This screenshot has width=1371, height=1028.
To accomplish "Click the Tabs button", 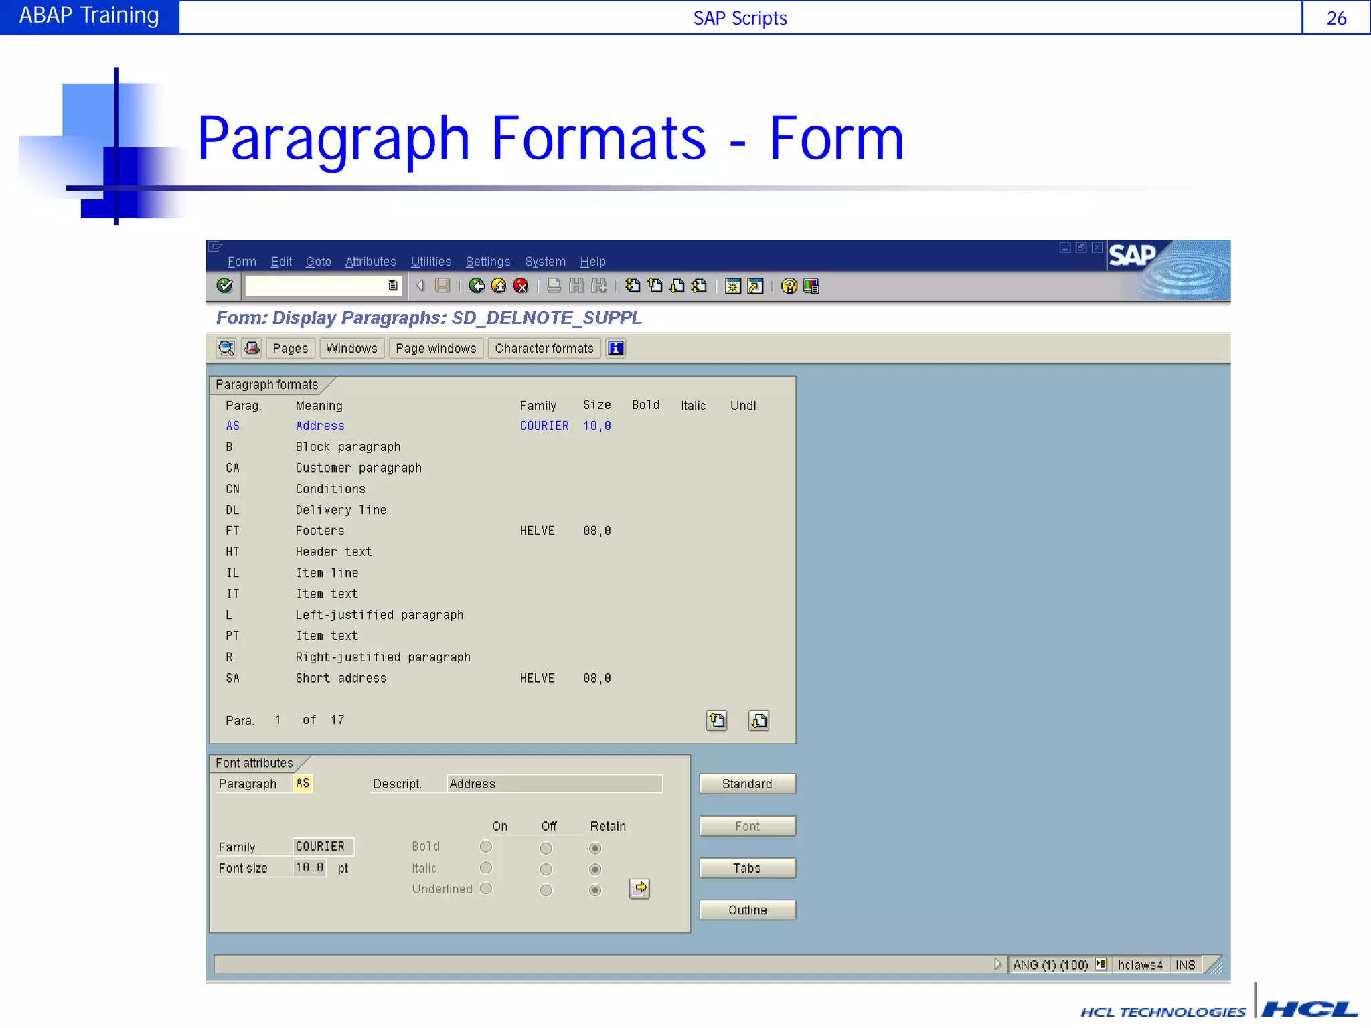I will click(747, 868).
